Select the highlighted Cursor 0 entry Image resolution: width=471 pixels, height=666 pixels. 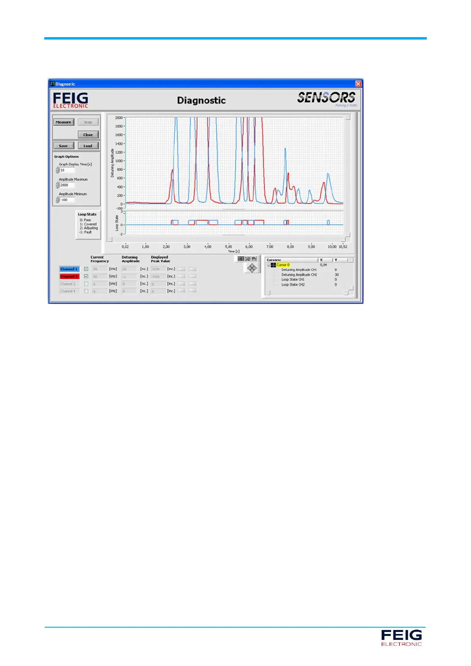point(283,265)
